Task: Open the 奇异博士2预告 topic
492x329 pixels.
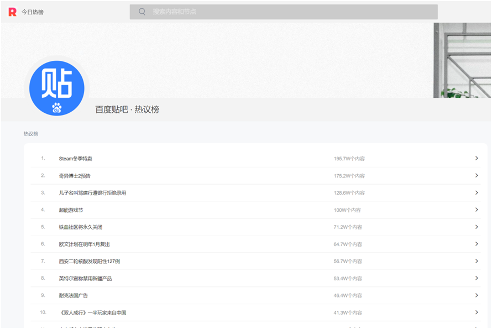Action: [x=75, y=176]
